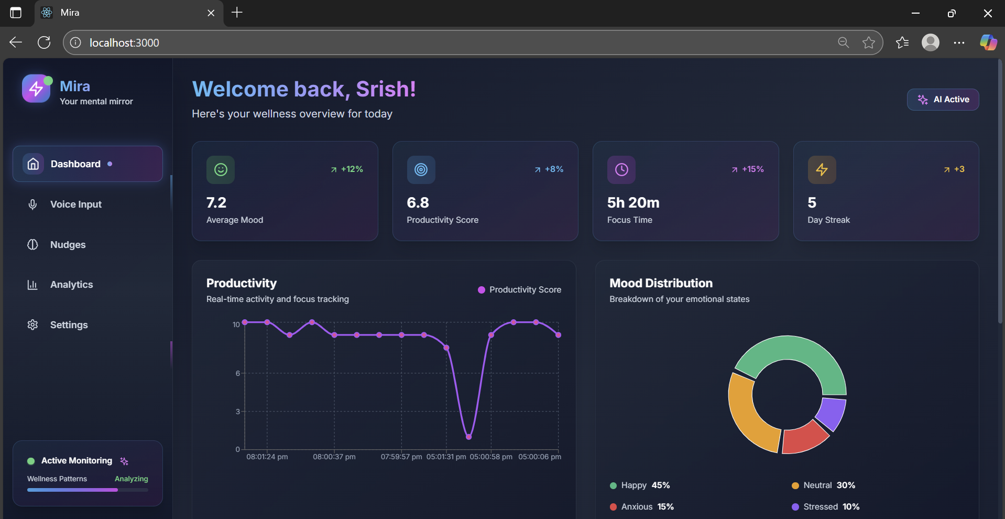Viewport: 1005px width, 519px height.
Task: Click the AI Active button
Action: point(942,99)
